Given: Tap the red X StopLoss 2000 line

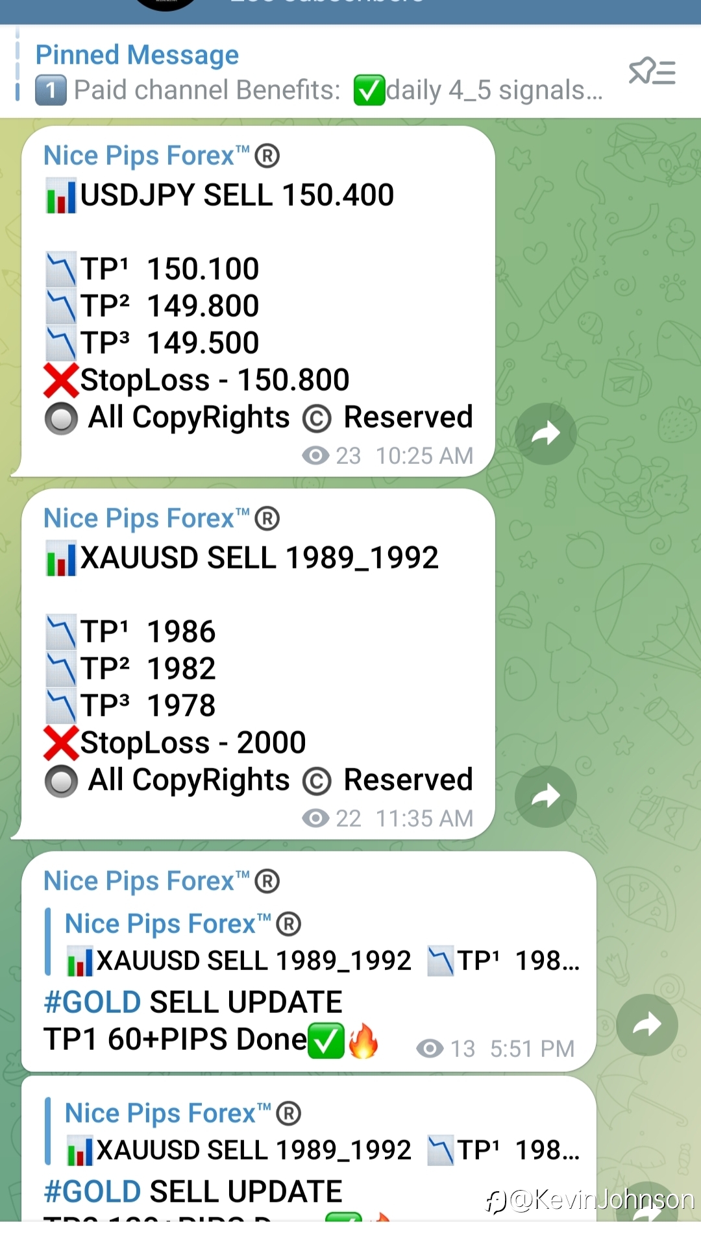Looking at the screenshot, I should 175,742.
